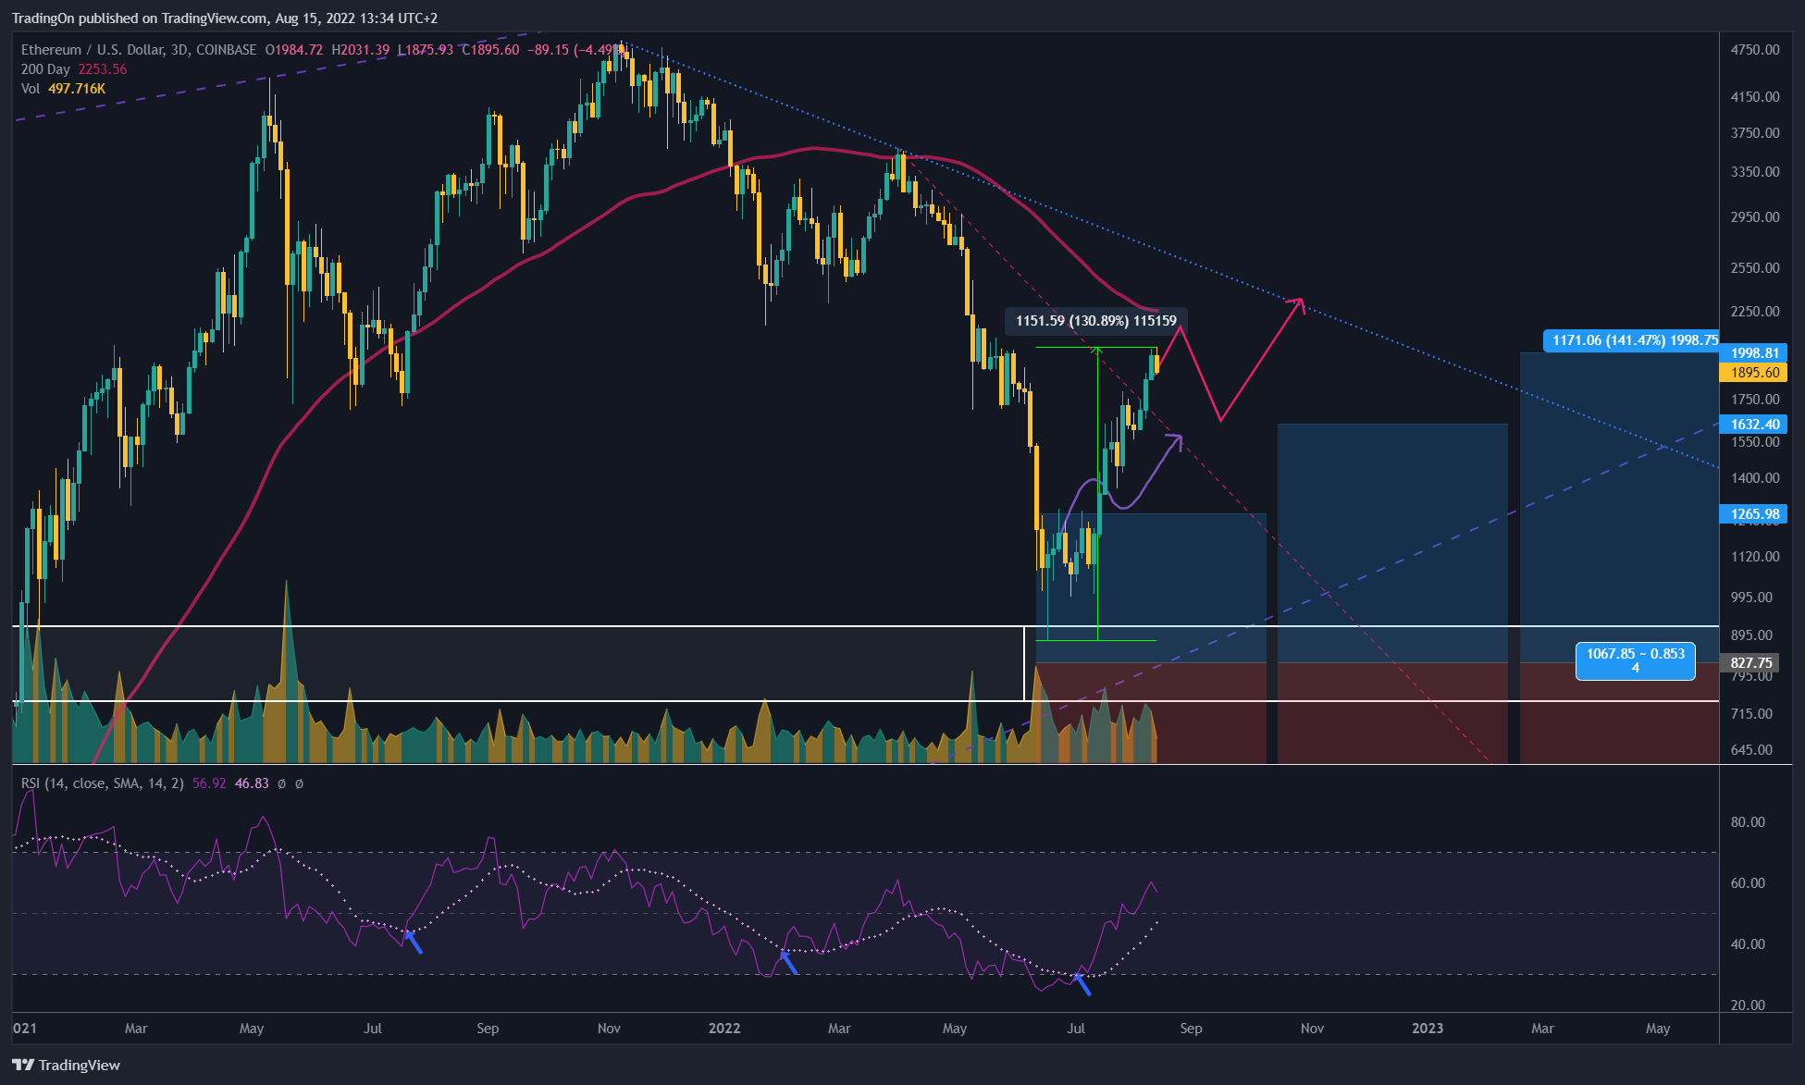Click the 2022 year label on time axis

point(724,1028)
